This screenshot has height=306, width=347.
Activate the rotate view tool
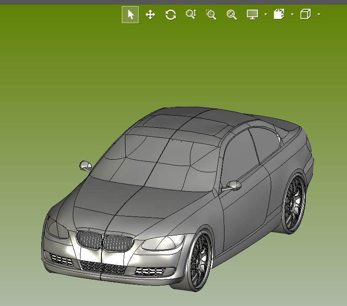point(171,15)
